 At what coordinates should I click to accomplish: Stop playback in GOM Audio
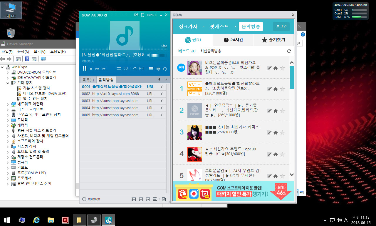click(x=91, y=69)
